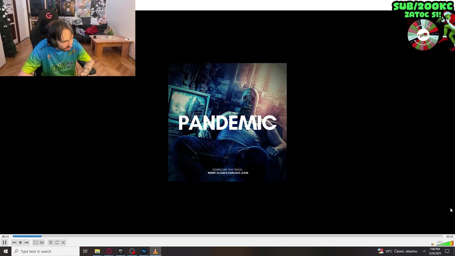Click VLC cone icon on taskbar
This screenshot has height=256, width=455.
(155, 251)
